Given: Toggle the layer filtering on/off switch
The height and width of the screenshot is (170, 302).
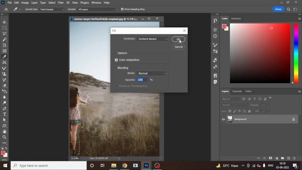Looking at the screenshot, I should [x=270, y=98].
